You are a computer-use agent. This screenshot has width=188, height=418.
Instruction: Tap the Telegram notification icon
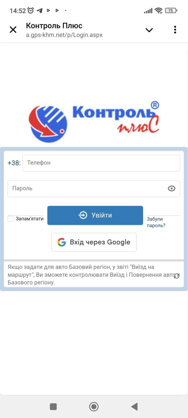pyautogui.click(x=40, y=10)
